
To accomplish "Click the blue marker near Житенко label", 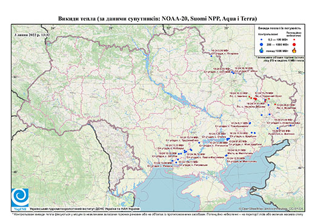I will click(277, 128).
